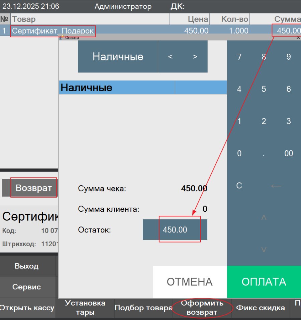
Task: Tap keypad digit 2
Action: (264, 121)
